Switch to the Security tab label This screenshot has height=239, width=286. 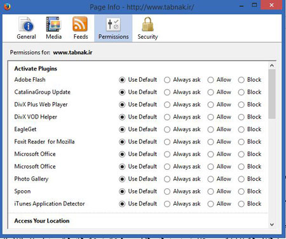pos(147,37)
